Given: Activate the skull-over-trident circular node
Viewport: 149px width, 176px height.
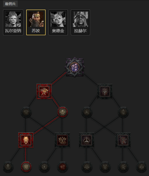Looking at the screenshot, I should click(x=123, y=112).
